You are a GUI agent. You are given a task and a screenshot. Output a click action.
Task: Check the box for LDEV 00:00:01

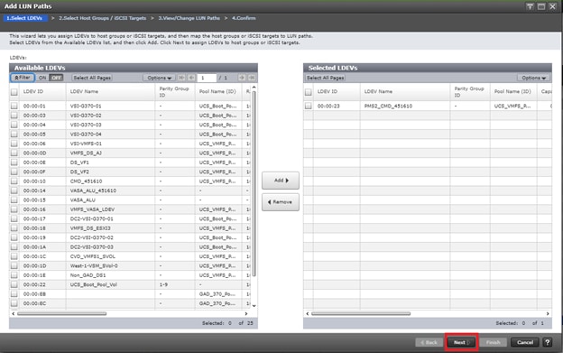coord(14,106)
